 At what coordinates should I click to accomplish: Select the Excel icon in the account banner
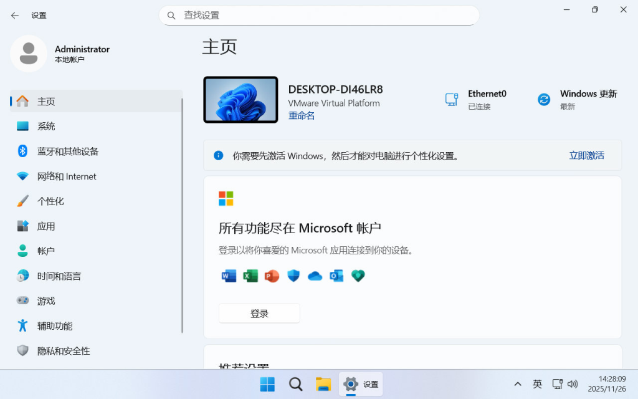click(250, 276)
